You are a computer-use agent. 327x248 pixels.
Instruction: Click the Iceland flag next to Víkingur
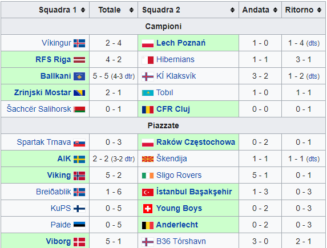point(79,43)
